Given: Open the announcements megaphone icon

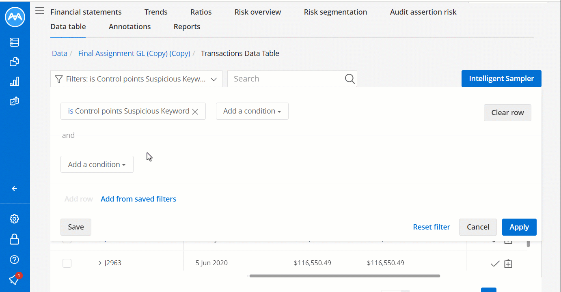Looking at the screenshot, I should tap(15, 279).
